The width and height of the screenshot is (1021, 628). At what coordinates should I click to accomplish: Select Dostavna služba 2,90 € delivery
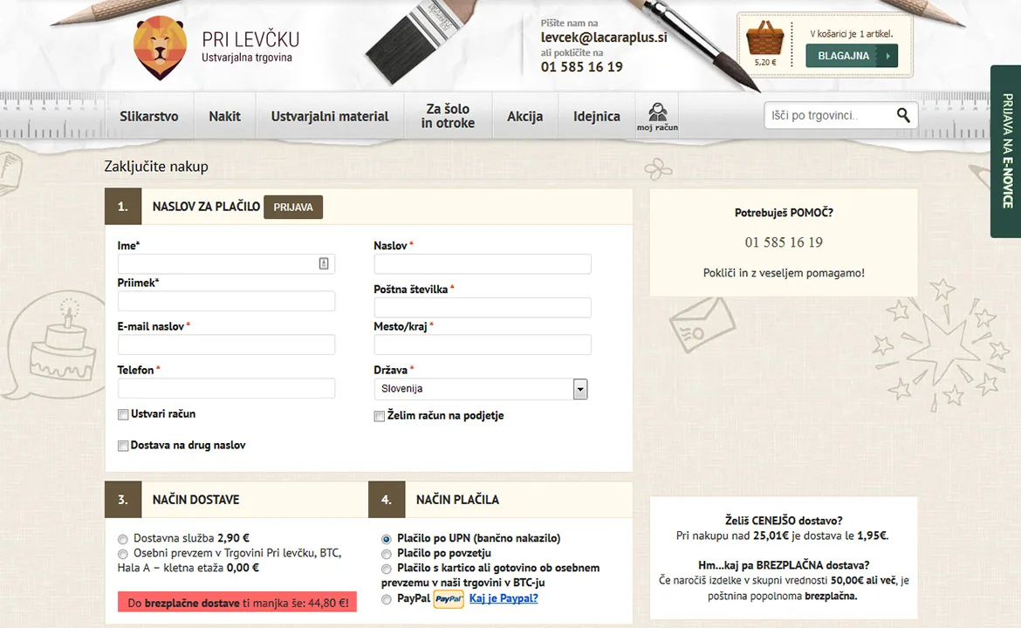point(122,539)
